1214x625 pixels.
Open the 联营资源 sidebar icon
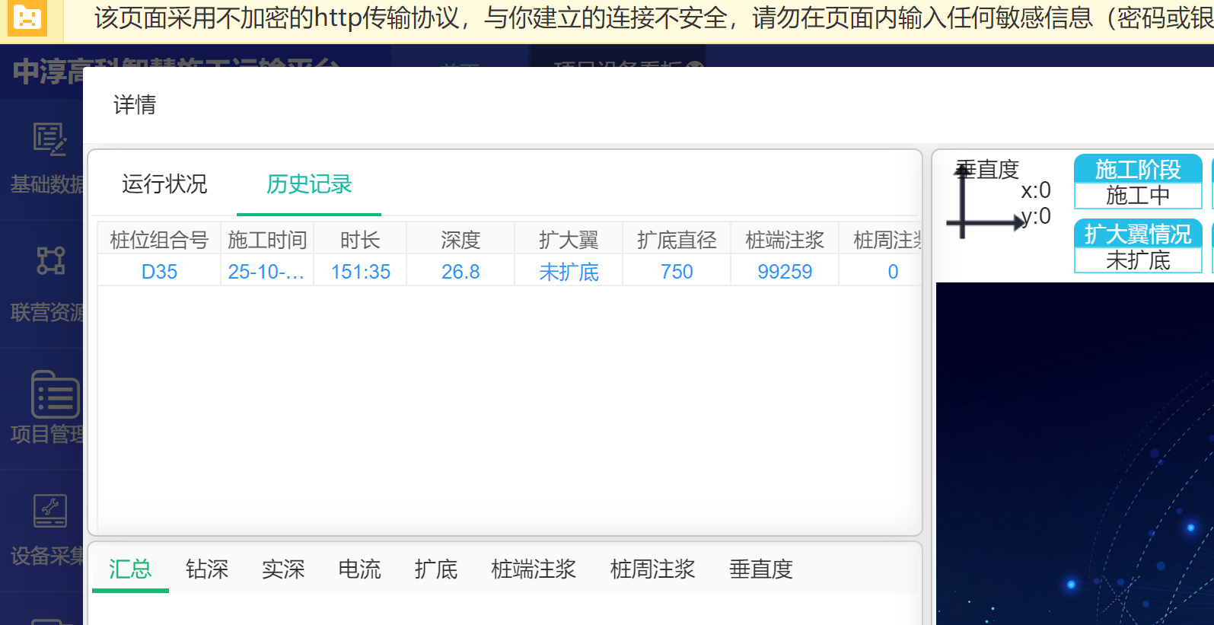tap(50, 260)
